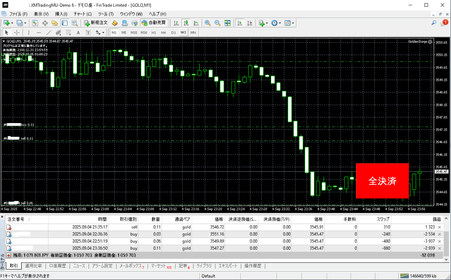Select the horizontal line tool
Image resolution: width=451 pixels, height=280 pixels.
point(38,33)
